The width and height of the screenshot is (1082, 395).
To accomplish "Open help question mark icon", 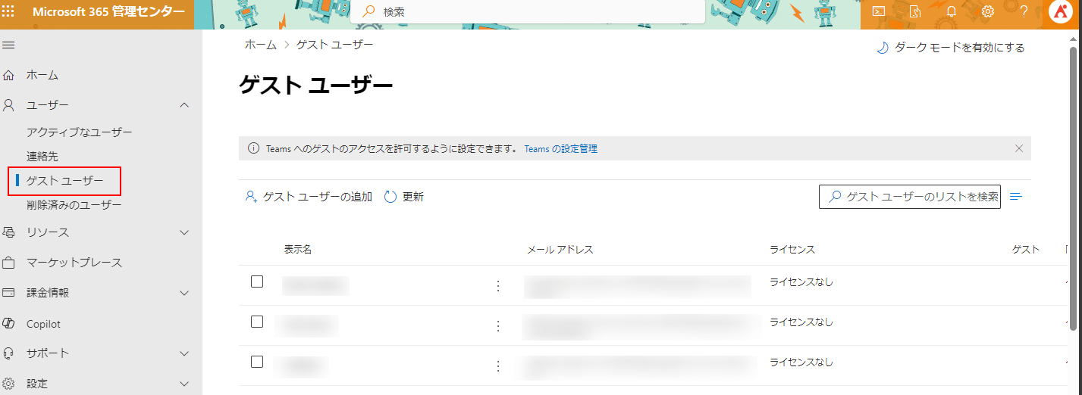I will click(1024, 11).
